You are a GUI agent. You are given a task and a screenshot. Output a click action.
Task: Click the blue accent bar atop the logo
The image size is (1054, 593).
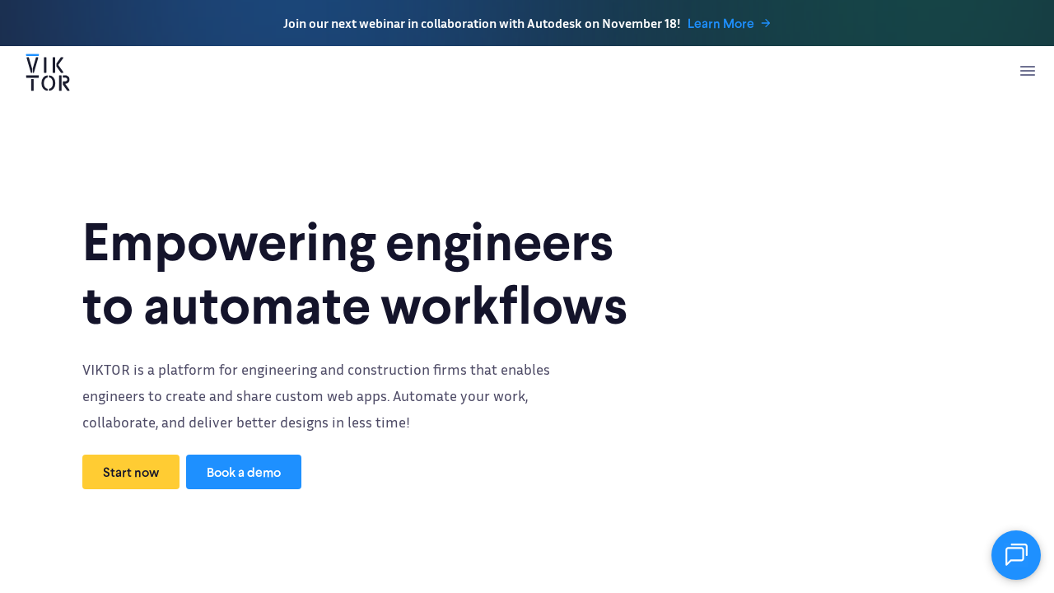click(x=32, y=55)
